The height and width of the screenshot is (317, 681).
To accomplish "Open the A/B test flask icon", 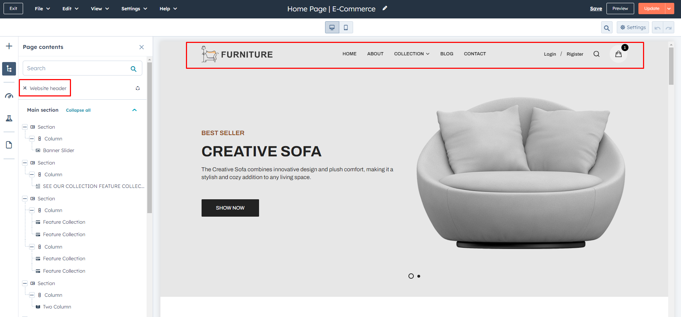I will 9,118.
